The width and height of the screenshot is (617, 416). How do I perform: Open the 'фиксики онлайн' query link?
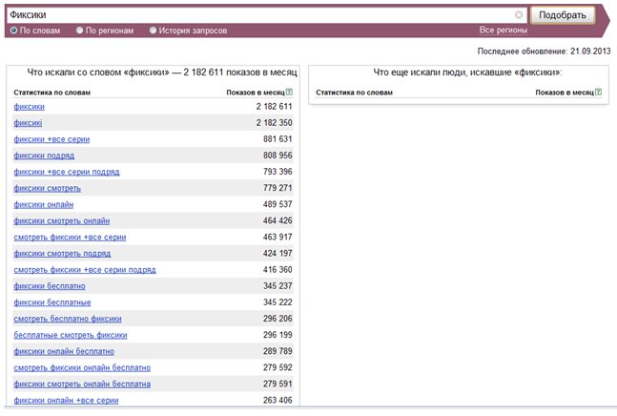point(43,204)
